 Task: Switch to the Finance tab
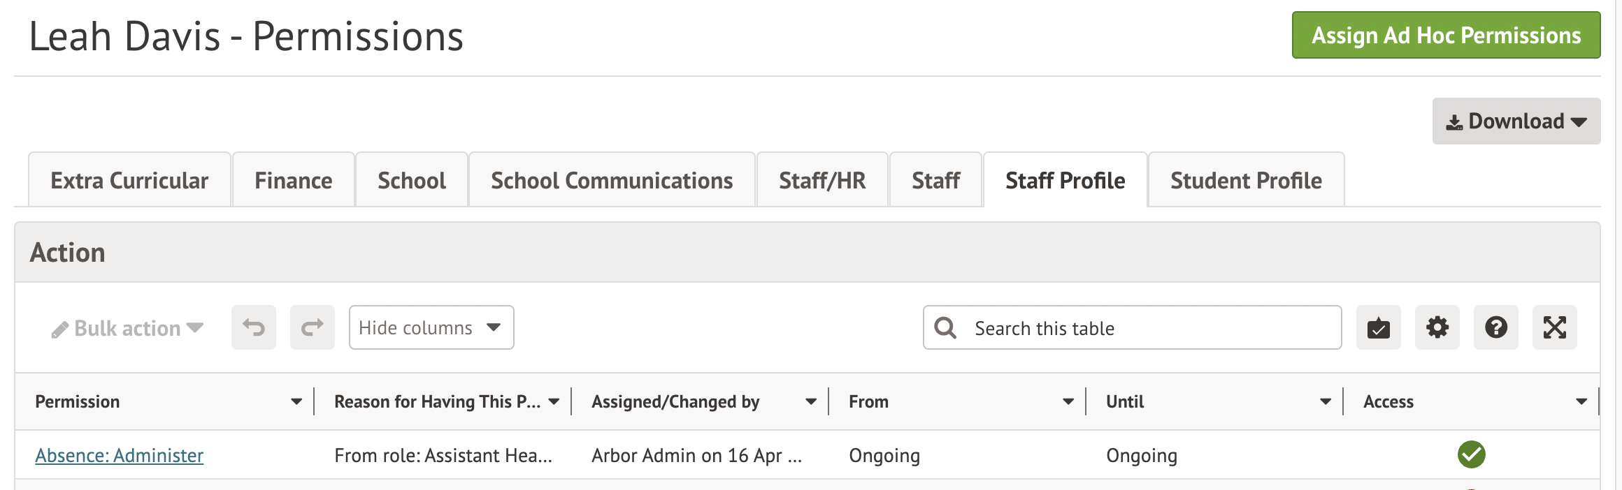(x=293, y=181)
